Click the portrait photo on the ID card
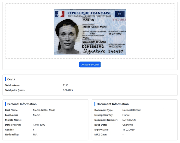This screenshot has height=143, width=180. tap(67, 36)
